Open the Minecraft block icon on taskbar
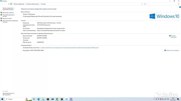This screenshot has width=181, height=101. [62, 99]
